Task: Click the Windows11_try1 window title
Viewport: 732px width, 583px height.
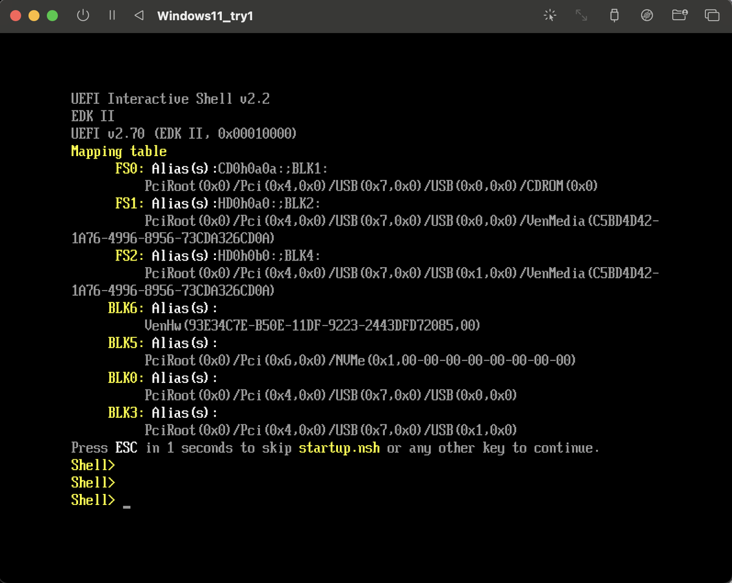Action: pos(205,16)
